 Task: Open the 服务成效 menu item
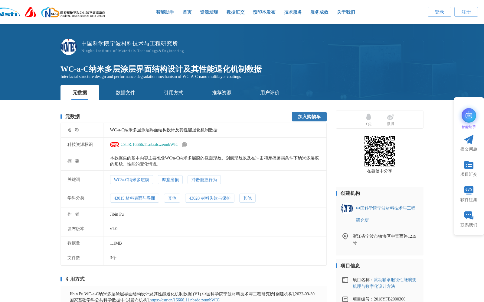click(319, 12)
